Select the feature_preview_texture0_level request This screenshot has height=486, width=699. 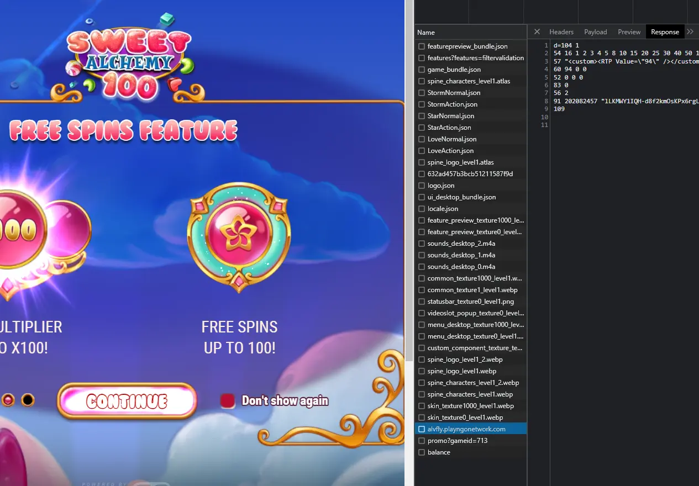coord(470,232)
